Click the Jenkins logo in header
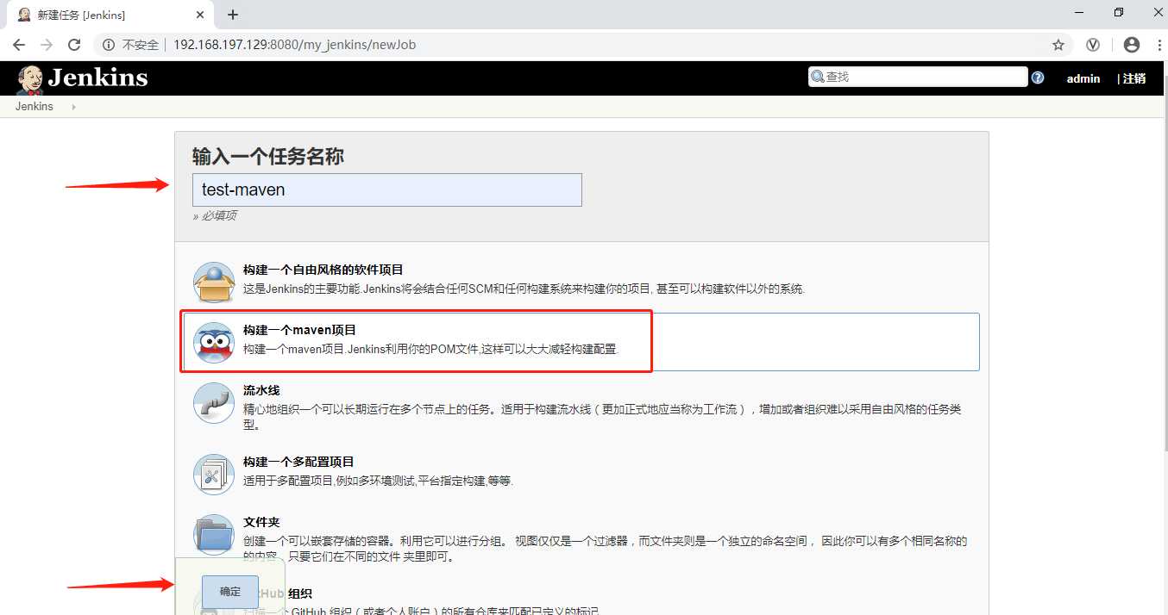Screen dimensions: 1168x615 pos(82,78)
